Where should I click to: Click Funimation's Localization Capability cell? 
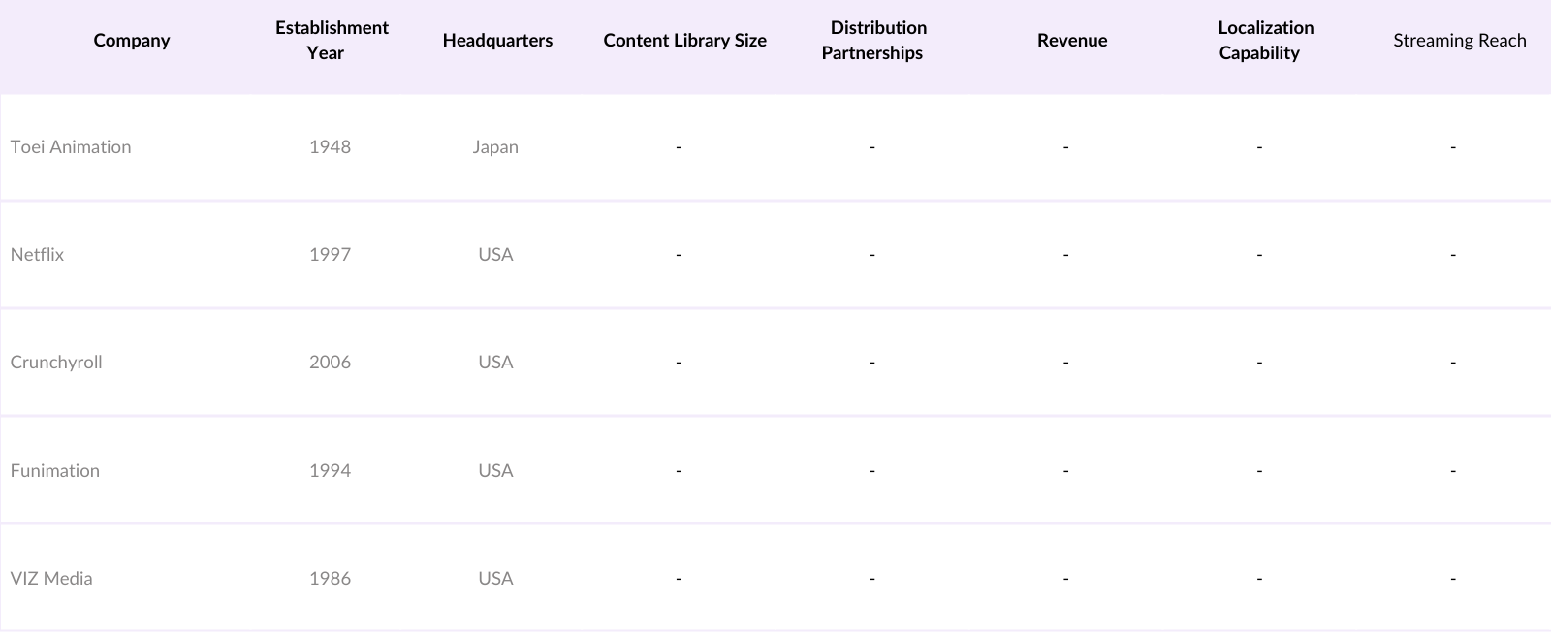tap(1259, 471)
